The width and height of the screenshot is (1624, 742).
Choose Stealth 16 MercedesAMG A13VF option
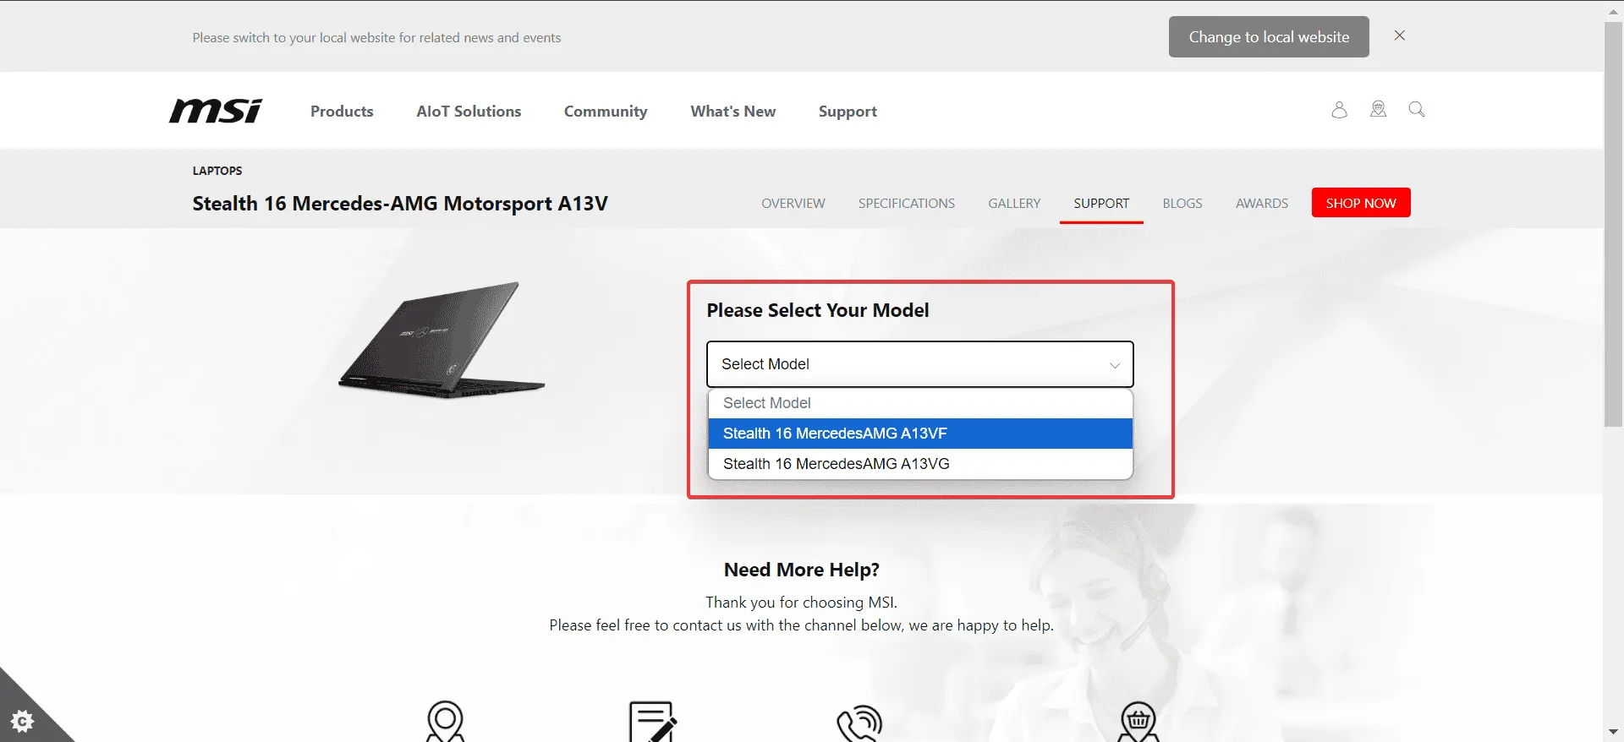tap(920, 434)
